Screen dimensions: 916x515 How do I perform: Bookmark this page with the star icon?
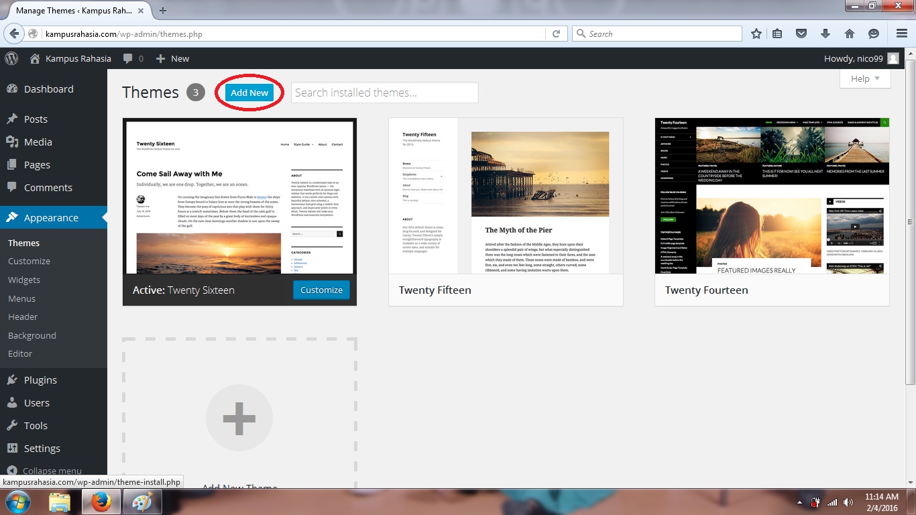tap(756, 34)
